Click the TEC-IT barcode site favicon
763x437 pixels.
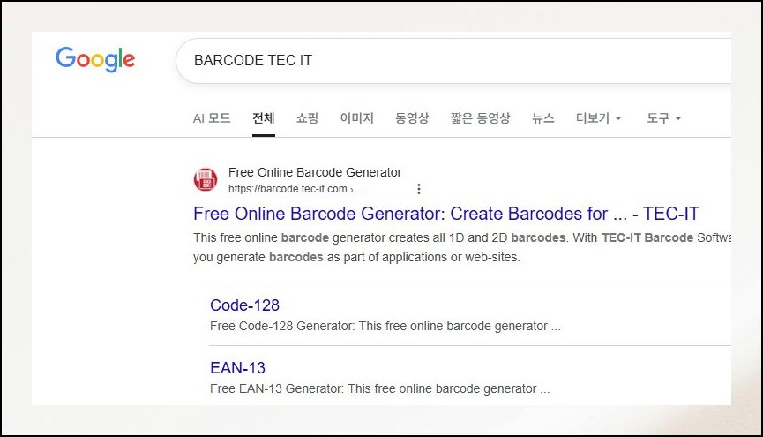coord(206,179)
